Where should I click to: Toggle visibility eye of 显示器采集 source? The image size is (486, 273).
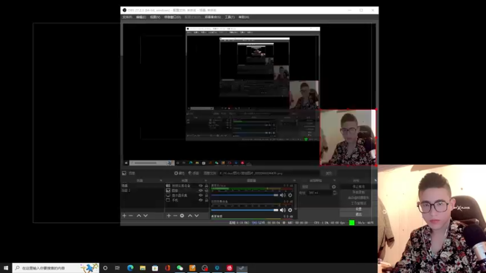(200, 195)
